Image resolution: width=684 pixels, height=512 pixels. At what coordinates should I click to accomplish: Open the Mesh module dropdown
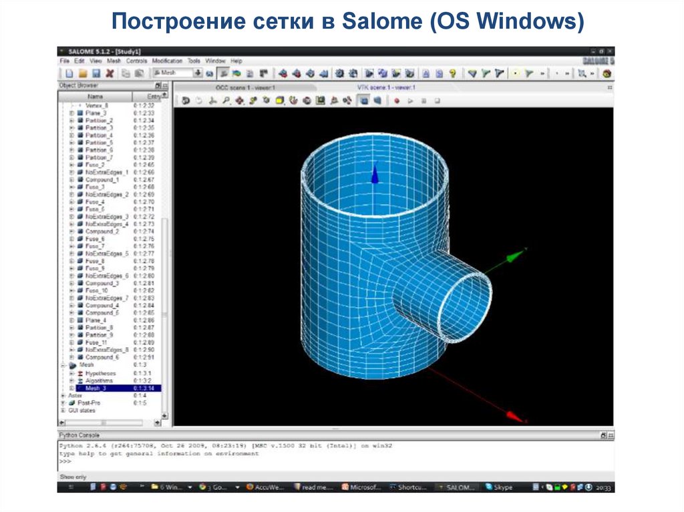click(198, 73)
